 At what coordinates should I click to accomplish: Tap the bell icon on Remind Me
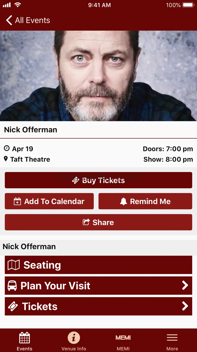point(123,202)
